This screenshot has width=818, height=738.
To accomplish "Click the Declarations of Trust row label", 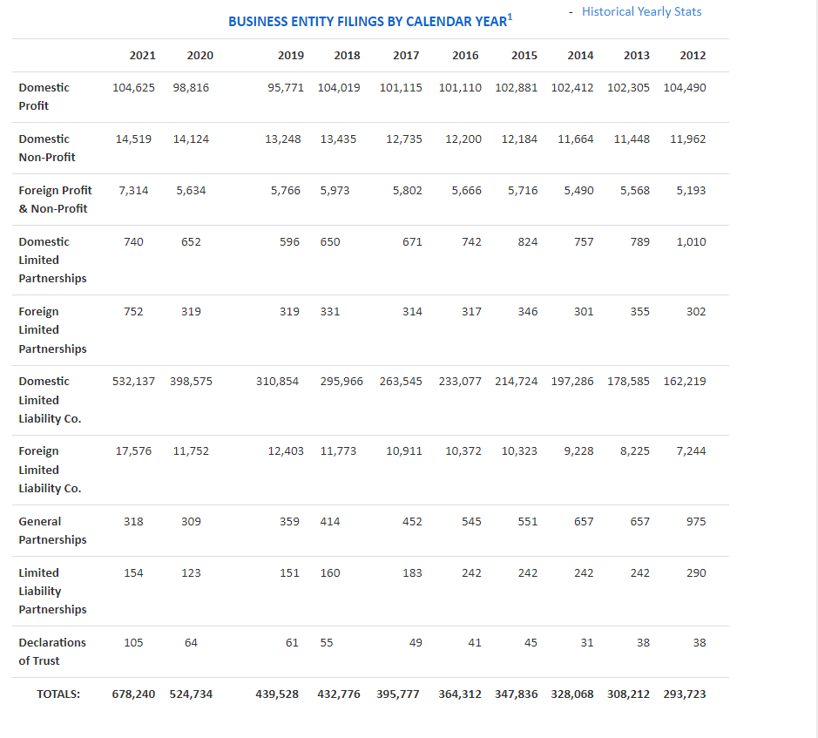I will (52, 652).
